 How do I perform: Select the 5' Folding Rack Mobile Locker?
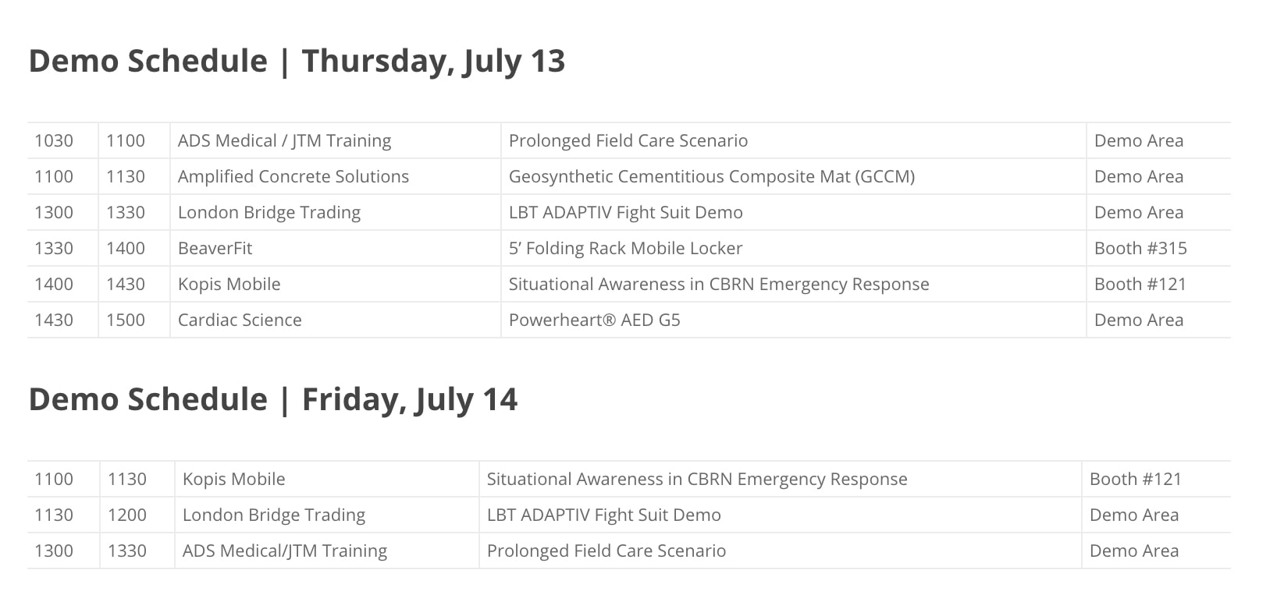(x=625, y=249)
